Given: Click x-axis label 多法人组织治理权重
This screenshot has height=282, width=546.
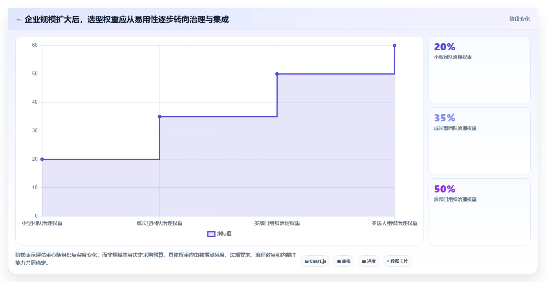Looking at the screenshot, I should [x=394, y=223].
